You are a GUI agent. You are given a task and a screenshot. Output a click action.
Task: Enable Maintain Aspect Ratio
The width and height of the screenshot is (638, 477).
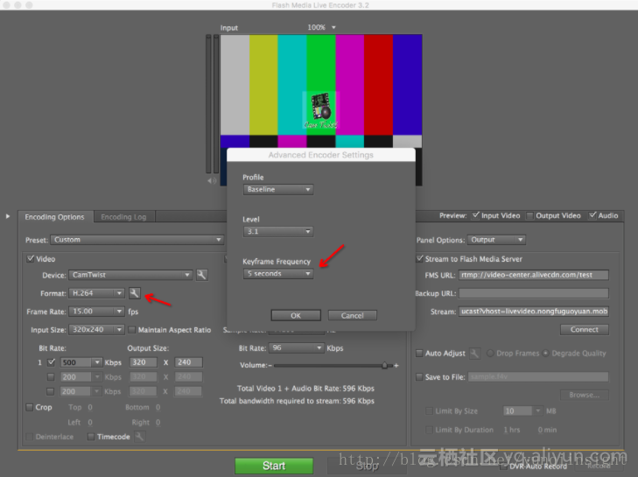pyautogui.click(x=131, y=330)
